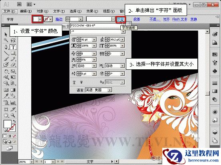Image resolution: width=221 pixels, height=165 pixels.
Task: Open leading dropdown showing 49.2 pt
Action: coord(122,40)
